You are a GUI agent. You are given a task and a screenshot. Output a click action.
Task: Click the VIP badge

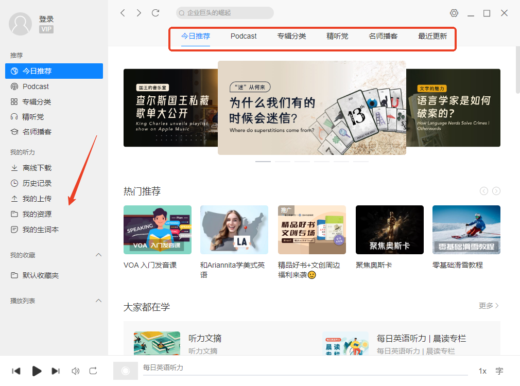pos(46,29)
